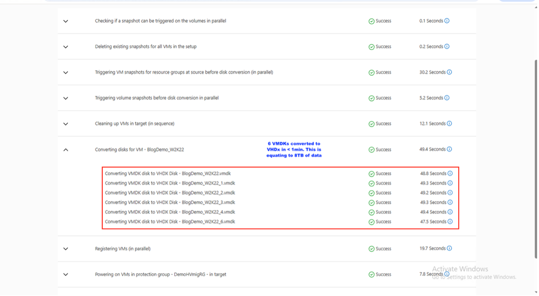The image size is (539, 296).
Task: Click success checkmark on Triggering volume snapshots row
Action: pos(372,98)
